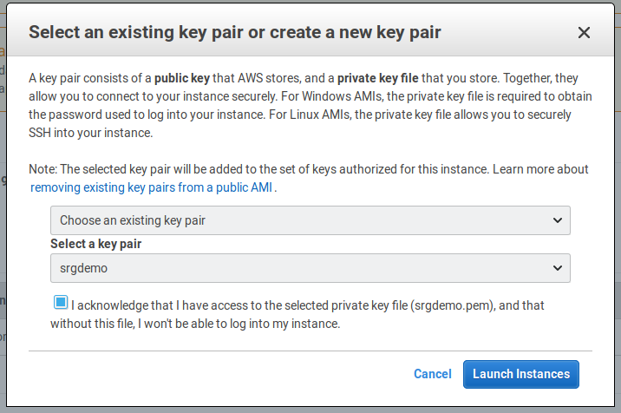
Task: Click the chevron arrow beside srgdemo
Action: [x=558, y=268]
